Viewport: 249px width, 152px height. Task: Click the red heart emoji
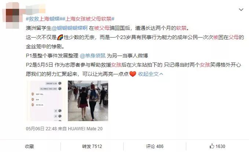click(133, 74)
